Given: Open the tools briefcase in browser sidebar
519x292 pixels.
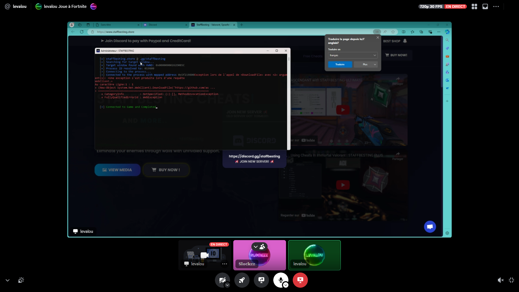Looking at the screenshot, I should [447, 56].
